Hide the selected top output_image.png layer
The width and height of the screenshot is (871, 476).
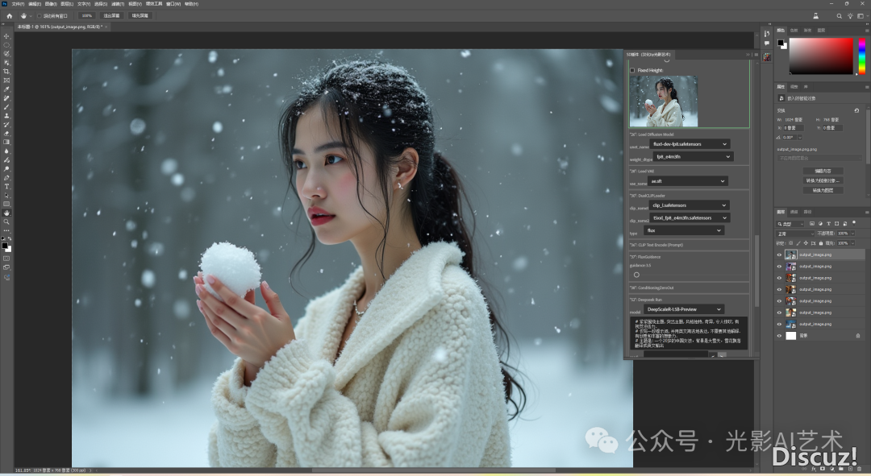(779, 255)
